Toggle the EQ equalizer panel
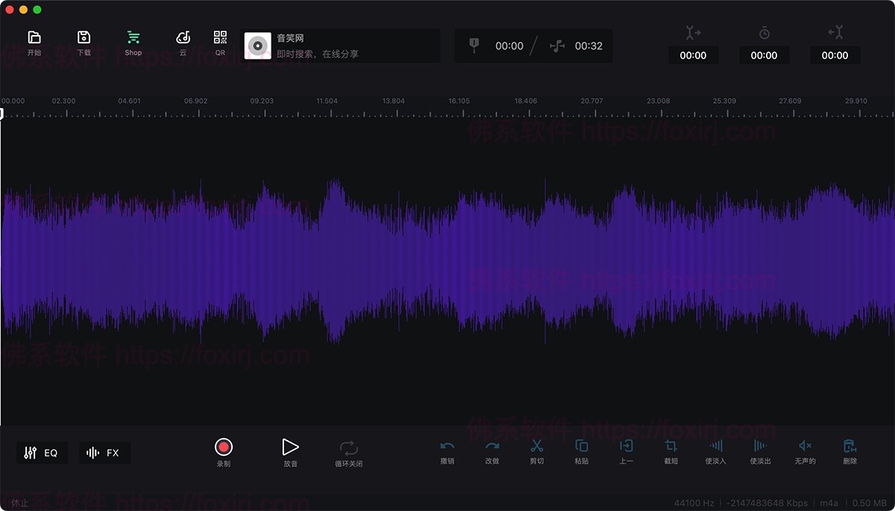 coord(42,452)
